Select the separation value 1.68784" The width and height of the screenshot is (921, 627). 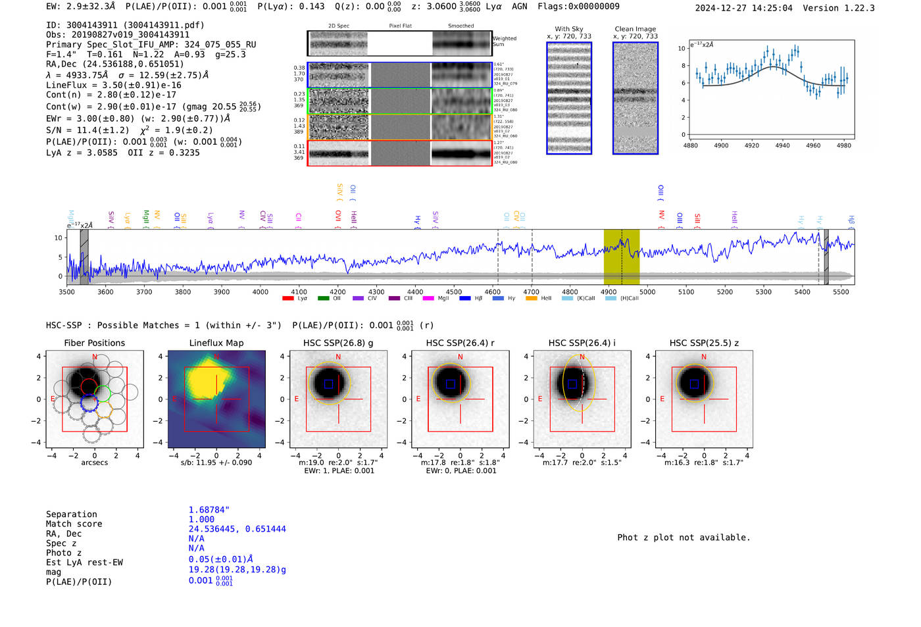point(209,510)
